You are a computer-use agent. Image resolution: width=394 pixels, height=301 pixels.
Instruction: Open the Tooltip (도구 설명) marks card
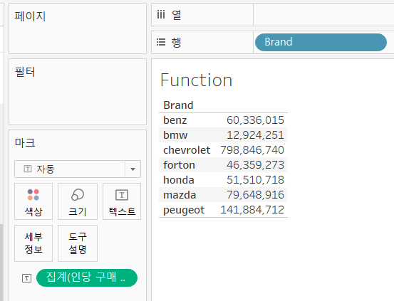coord(78,243)
